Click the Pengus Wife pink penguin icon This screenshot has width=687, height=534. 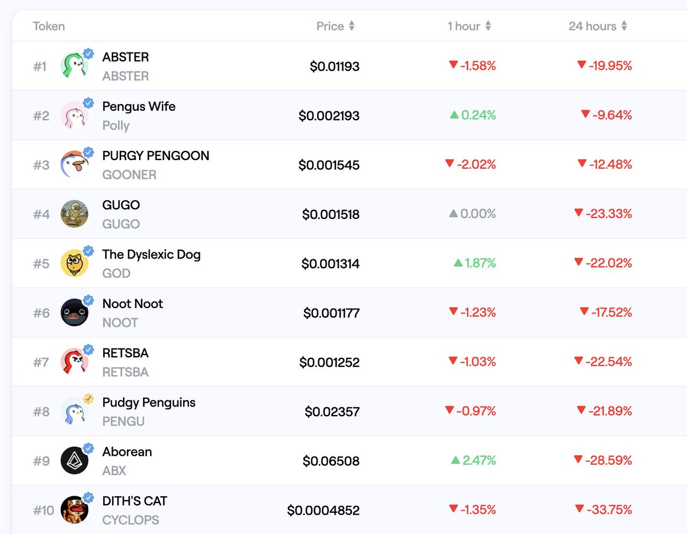tap(74, 115)
